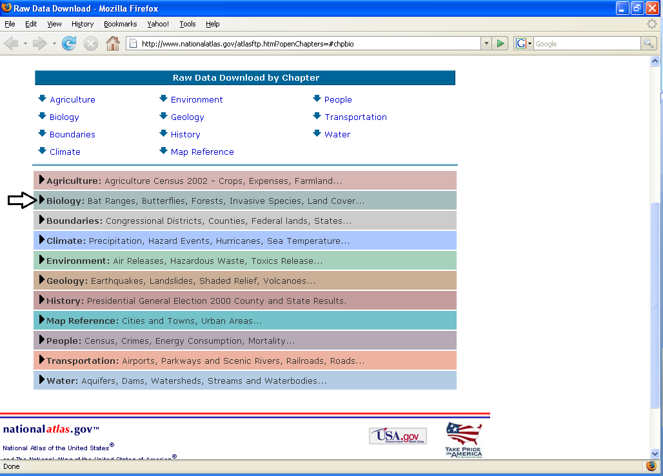The height and width of the screenshot is (476, 663).
Task: Click the down arrow icon beside Boundaries link
Action: click(42, 134)
